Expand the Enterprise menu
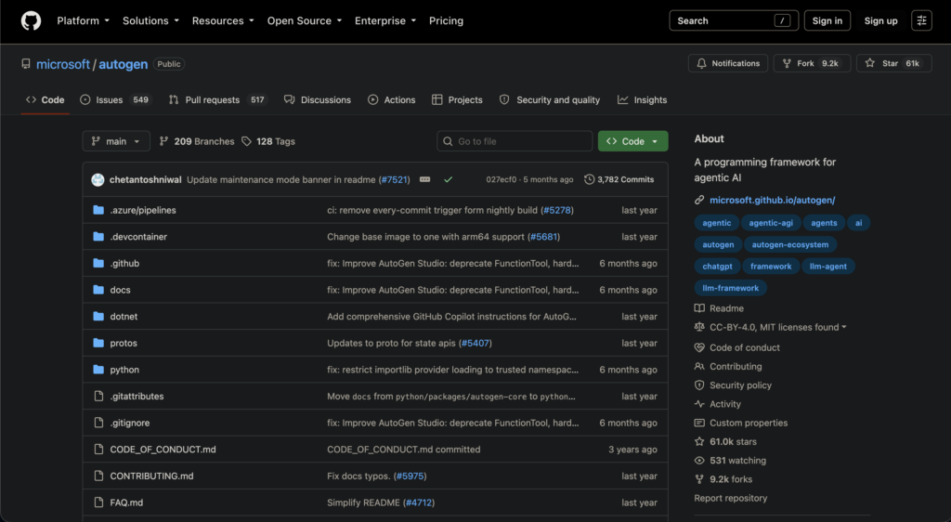The width and height of the screenshot is (951, 522). point(385,20)
